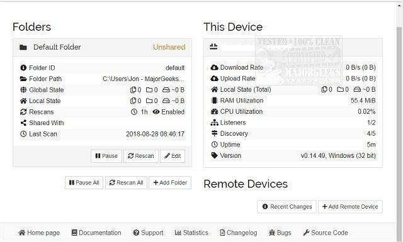Collapse the Default Folder panel header

pyautogui.click(x=102, y=48)
